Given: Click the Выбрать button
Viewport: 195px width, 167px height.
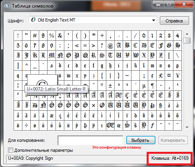Looking at the screenshot, I should click(141, 140).
